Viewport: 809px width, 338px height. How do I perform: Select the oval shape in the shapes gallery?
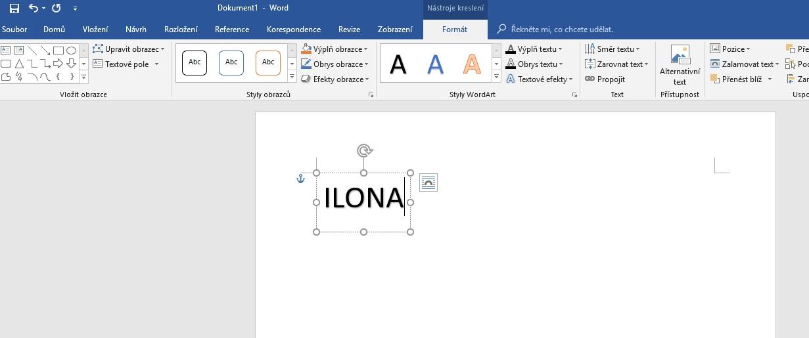pyautogui.click(x=72, y=51)
